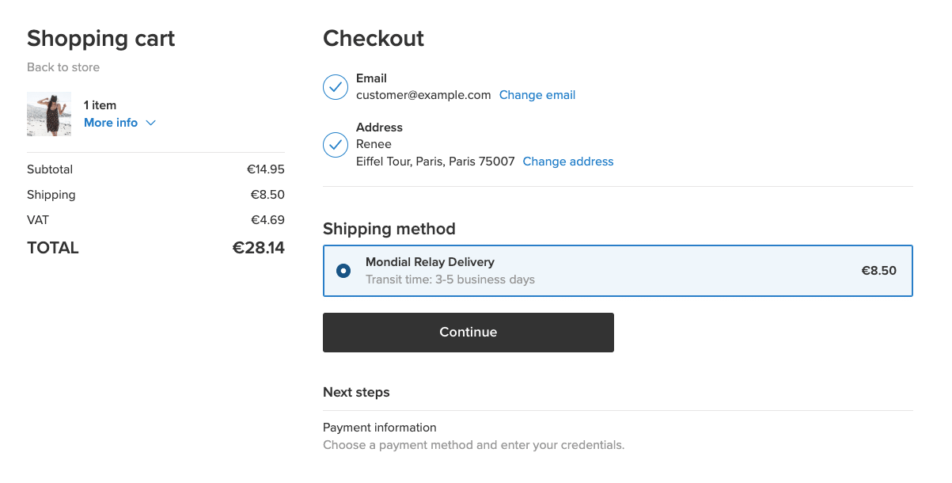Click the 1 item label in the cart
The width and height of the screenshot is (952, 483).
[x=100, y=105]
